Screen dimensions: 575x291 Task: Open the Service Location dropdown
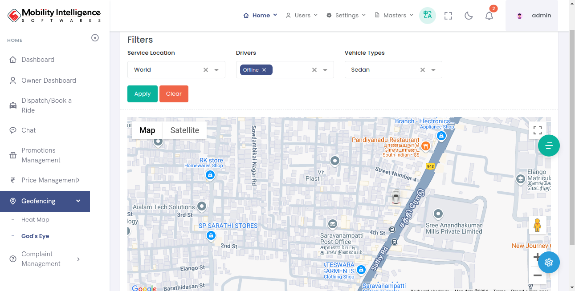pos(216,70)
